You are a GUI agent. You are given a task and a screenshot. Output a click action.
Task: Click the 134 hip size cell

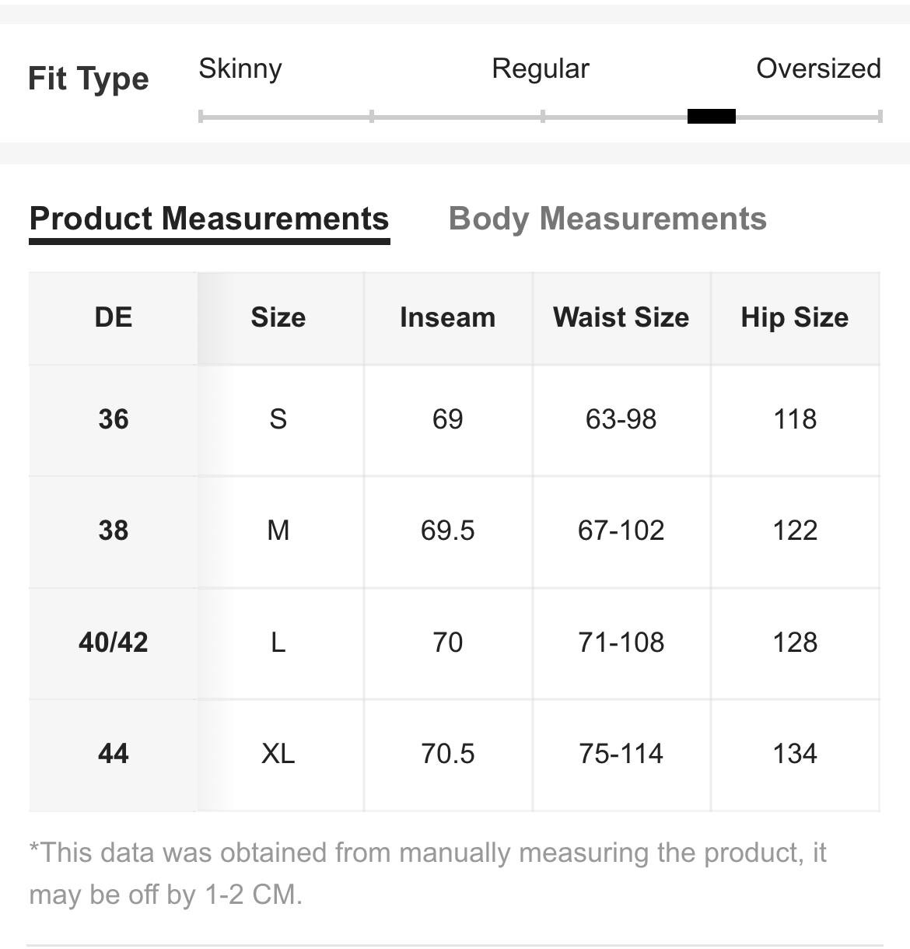pos(795,754)
